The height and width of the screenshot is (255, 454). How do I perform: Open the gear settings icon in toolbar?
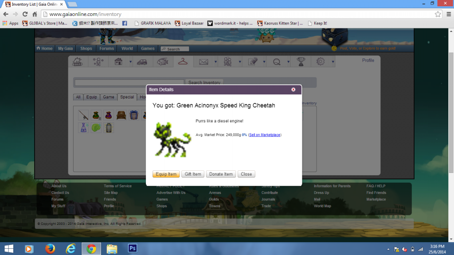coord(321,62)
